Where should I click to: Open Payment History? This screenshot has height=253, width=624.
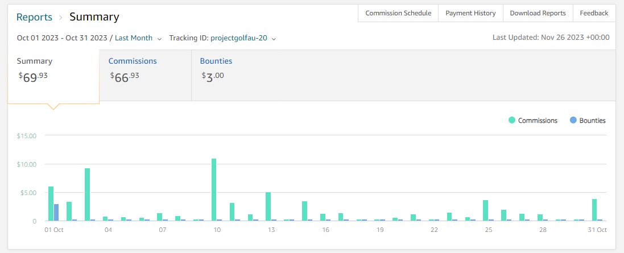471,13
